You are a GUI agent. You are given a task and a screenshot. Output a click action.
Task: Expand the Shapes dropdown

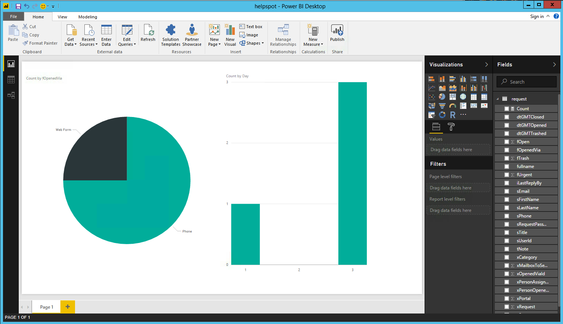pos(252,43)
